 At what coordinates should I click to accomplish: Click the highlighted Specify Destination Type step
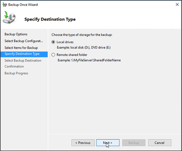(x=24, y=54)
